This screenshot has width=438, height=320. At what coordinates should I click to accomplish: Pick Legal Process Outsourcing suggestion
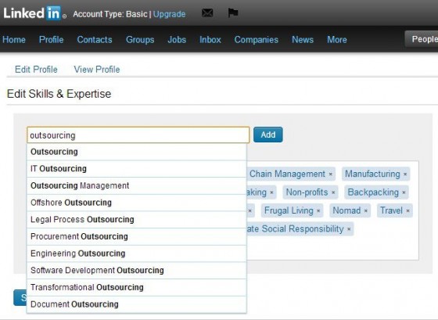(137, 220)
